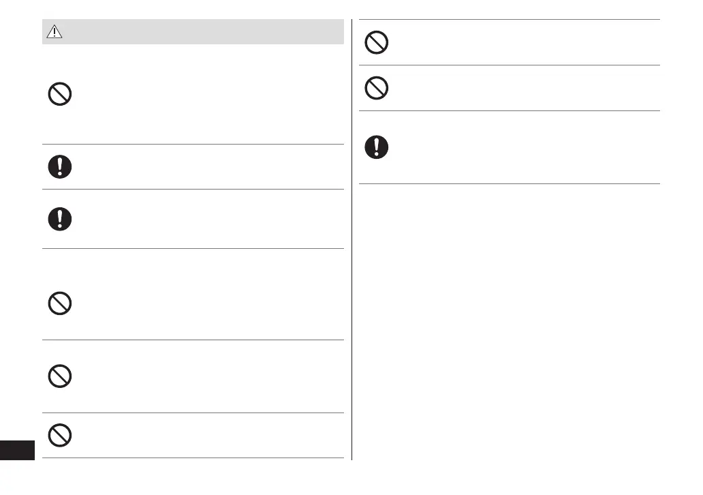
Task: Click the warning triangle icon in the gray header
Action: click(x=54, y=32)
